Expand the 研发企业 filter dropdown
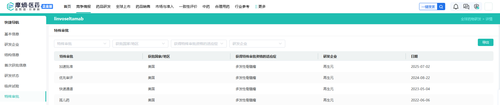The height and width of the screenshot is (105, 500). pyautogui.click(x=257, y=44)
